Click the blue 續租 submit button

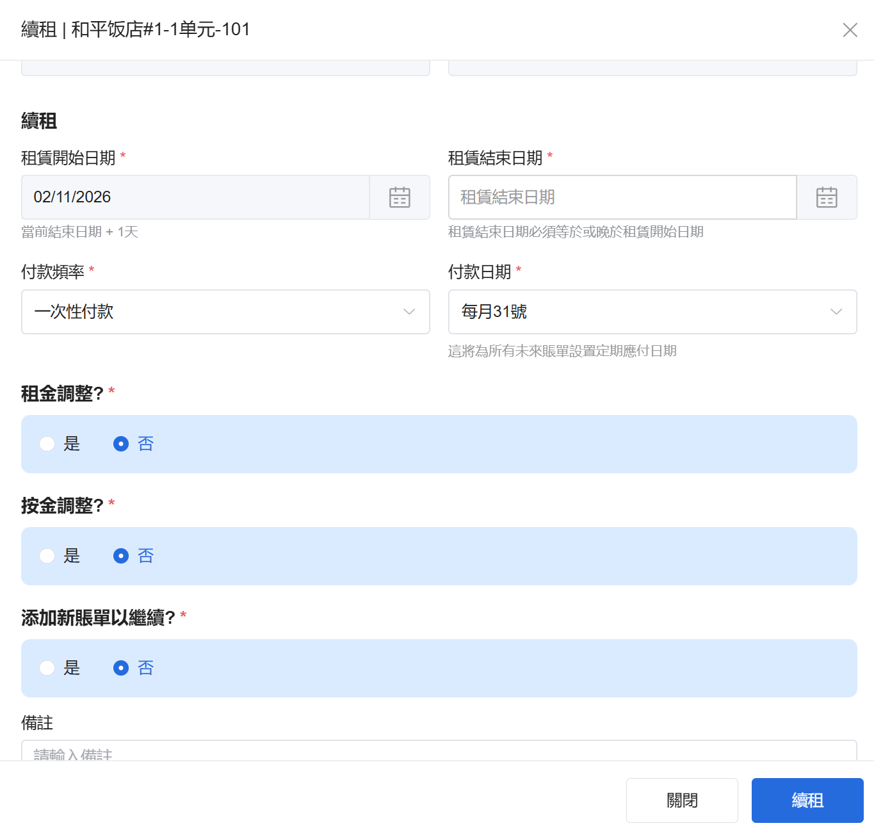807,800
